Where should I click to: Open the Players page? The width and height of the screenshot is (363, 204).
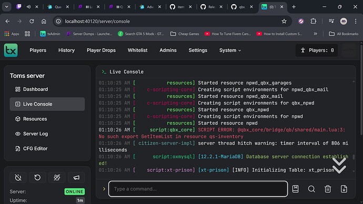38,50
